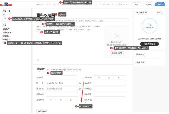This screenshot has height=114, width=169.
Task: Refresh AI detection with 刷新
Action: point(160,12)
